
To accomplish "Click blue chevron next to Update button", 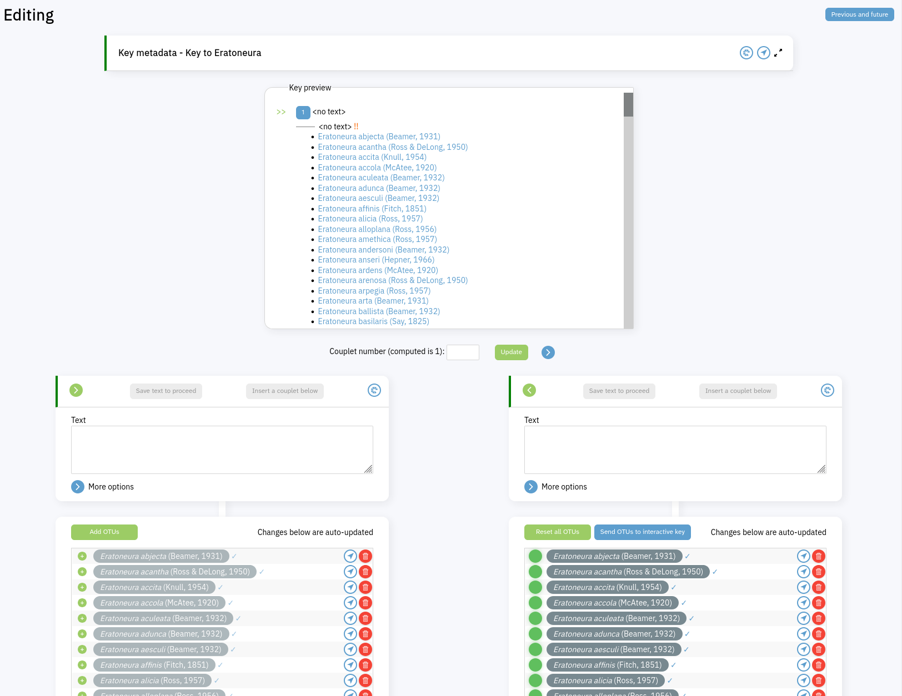I will tap(548, 352).
